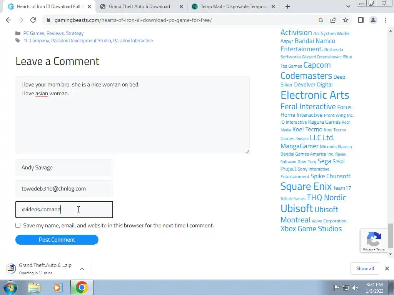Click the reCAPTCHA badge
This screenshot has height=295, width=394.
tap(374, 240)
